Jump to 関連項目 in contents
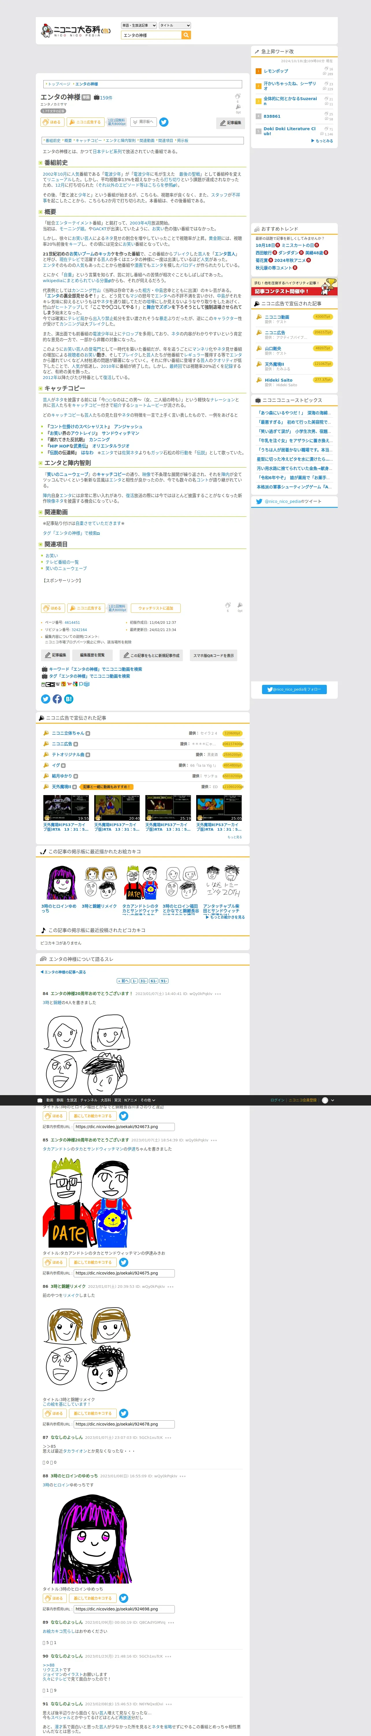Image resolution: width=371 pixels, height=1736 pixels. tap(166, 141)
